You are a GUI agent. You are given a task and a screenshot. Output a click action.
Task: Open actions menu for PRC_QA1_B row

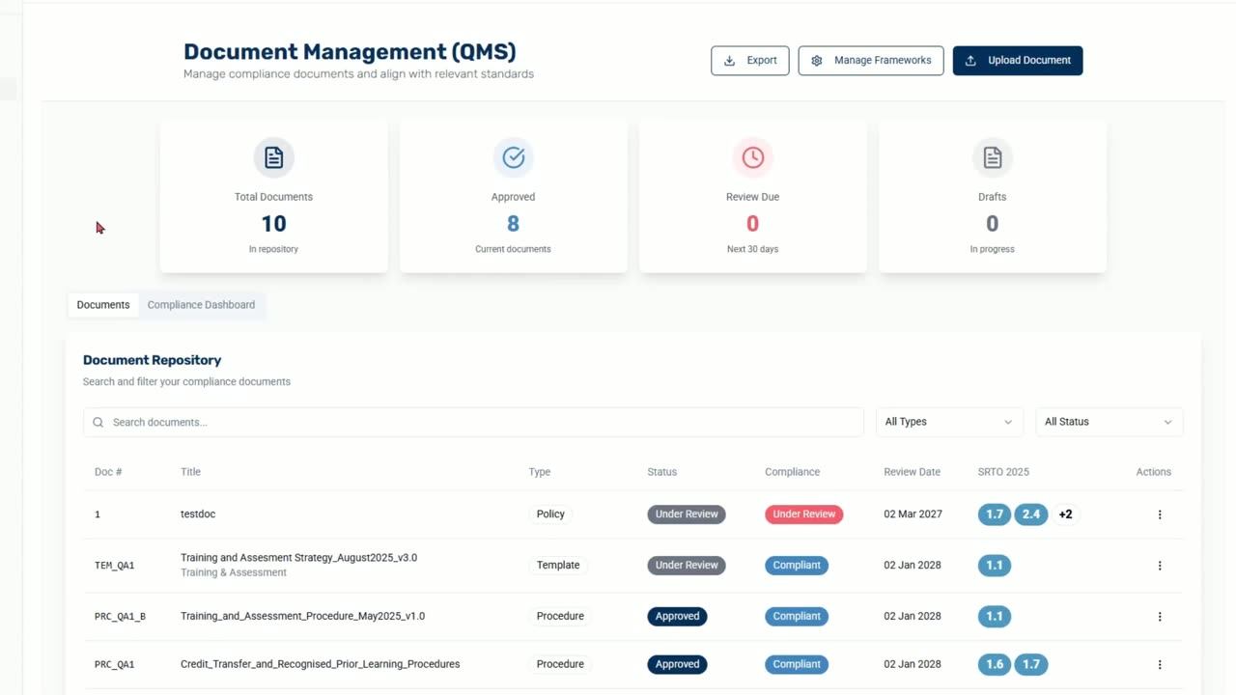tap(1160, 617)
